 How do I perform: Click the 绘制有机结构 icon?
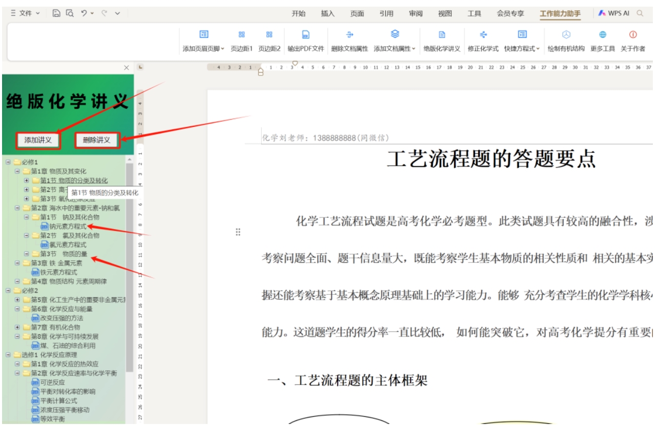[566, 35]
